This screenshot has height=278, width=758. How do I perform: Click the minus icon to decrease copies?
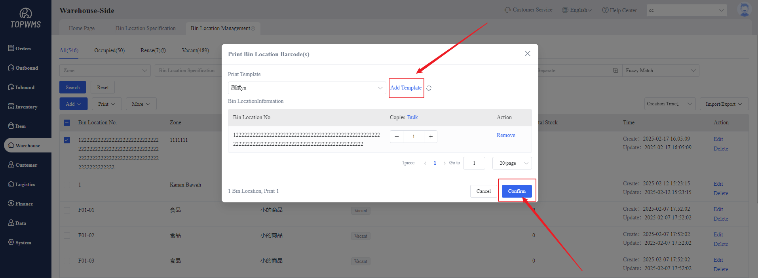tap(397, 137)
